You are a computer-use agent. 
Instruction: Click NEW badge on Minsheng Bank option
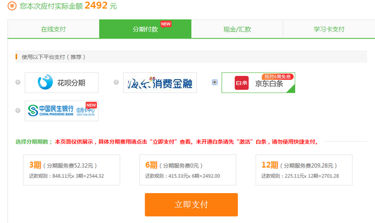(91, 105)
